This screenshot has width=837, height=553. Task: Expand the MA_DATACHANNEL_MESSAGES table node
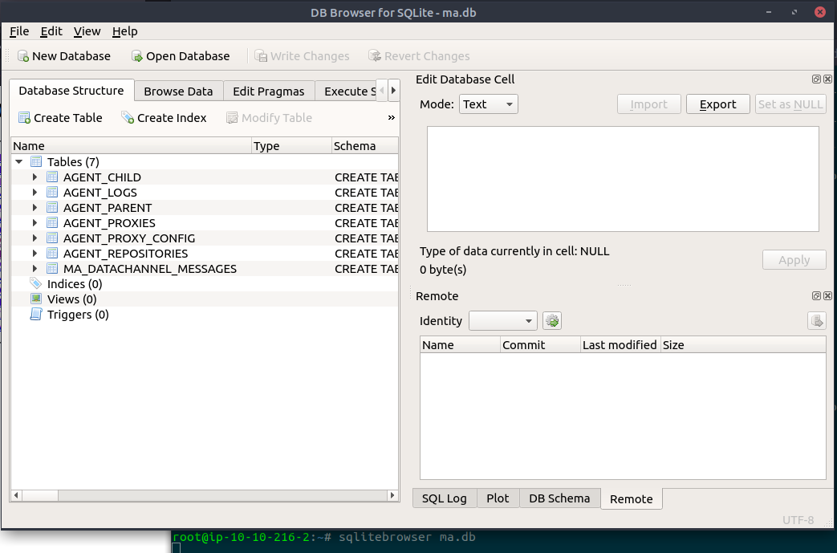(35, 269)
